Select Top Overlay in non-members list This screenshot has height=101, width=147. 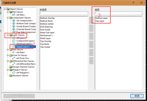click(46, 41)
